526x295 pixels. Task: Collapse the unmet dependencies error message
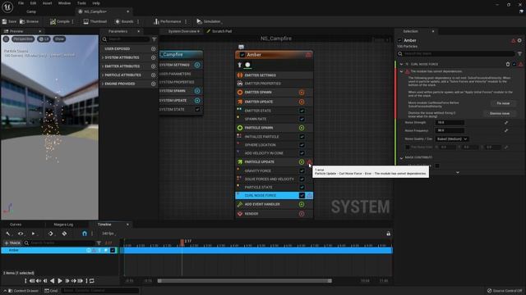tap(401, 71)
